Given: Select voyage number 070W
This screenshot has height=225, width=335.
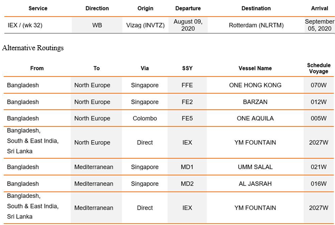Looking at the screenshot, I should coord(318,85).
